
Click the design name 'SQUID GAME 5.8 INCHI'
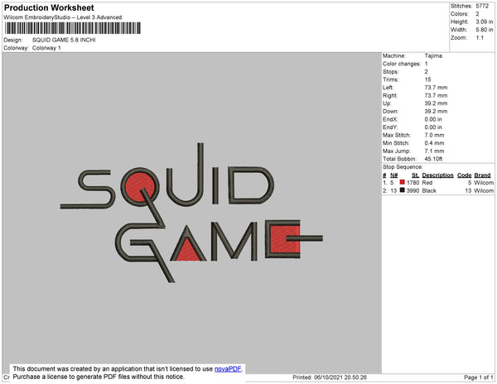[64, 40]
